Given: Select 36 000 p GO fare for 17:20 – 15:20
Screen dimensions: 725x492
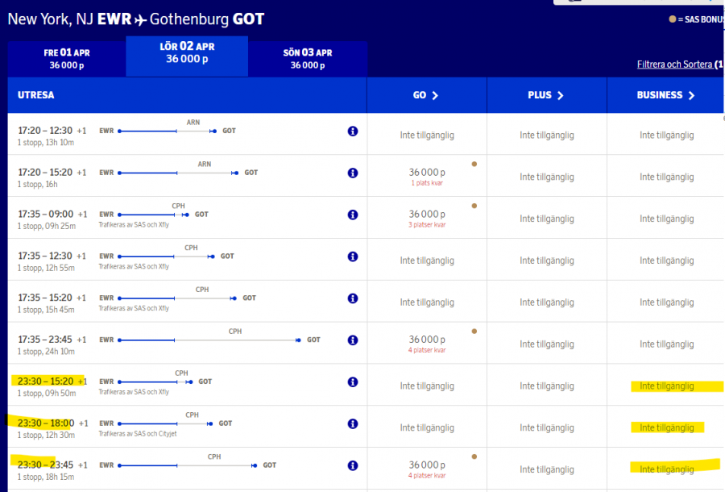Looking at the screenshot, I should [x=427, y=173].
